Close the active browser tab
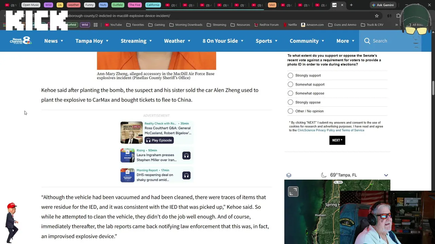Image resolution: width=435 pixels, height=244 pixels. [x=342, y=5]
